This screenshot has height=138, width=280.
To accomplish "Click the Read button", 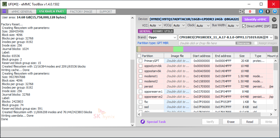I will coord(250,122).
